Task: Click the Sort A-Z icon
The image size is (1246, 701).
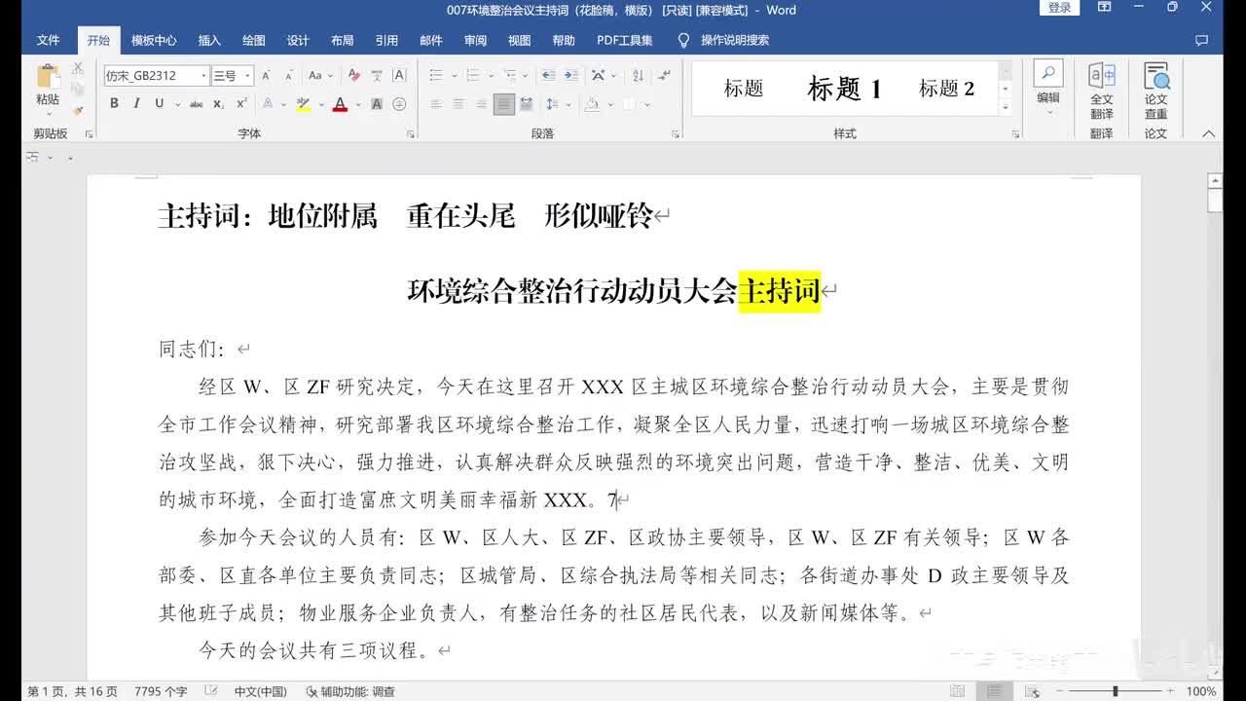Action: tap(638, 75)
